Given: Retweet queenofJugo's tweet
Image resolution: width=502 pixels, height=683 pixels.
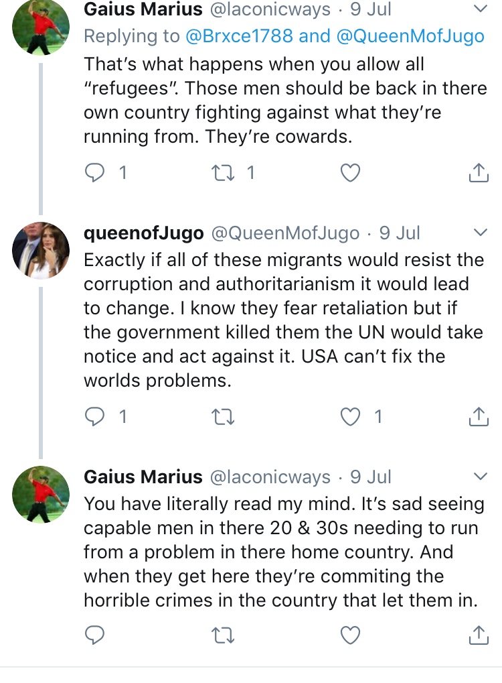Looking at the screenshot, I should (219, 417).
